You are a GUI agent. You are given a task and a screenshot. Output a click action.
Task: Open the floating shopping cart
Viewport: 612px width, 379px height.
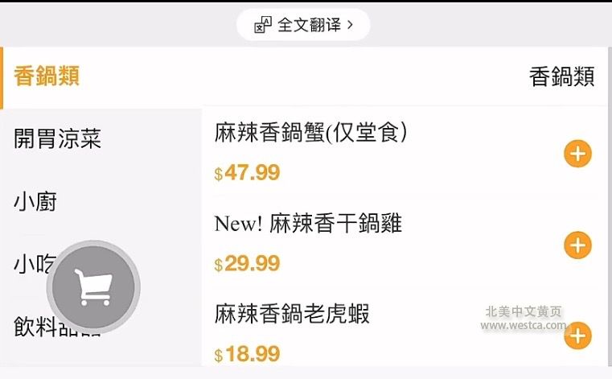[93, 286]
